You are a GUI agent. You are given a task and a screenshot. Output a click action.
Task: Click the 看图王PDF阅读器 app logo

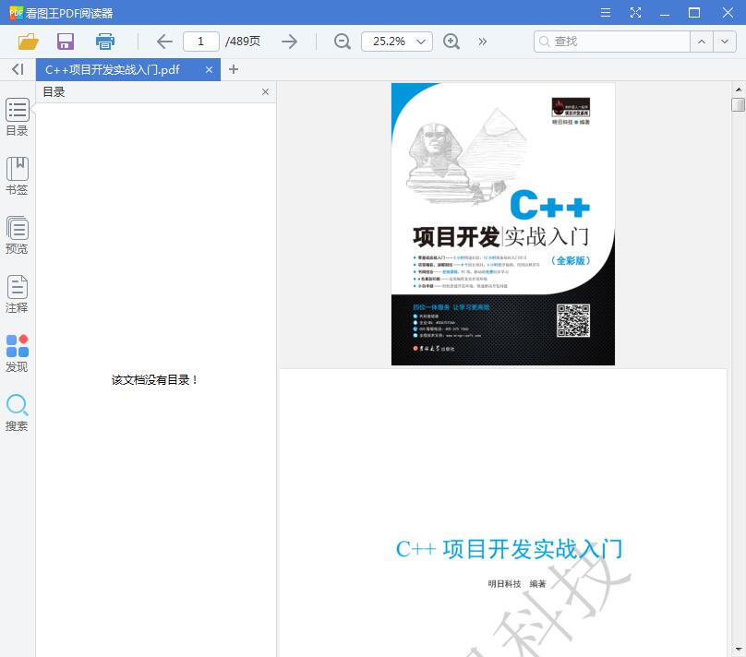17,13
